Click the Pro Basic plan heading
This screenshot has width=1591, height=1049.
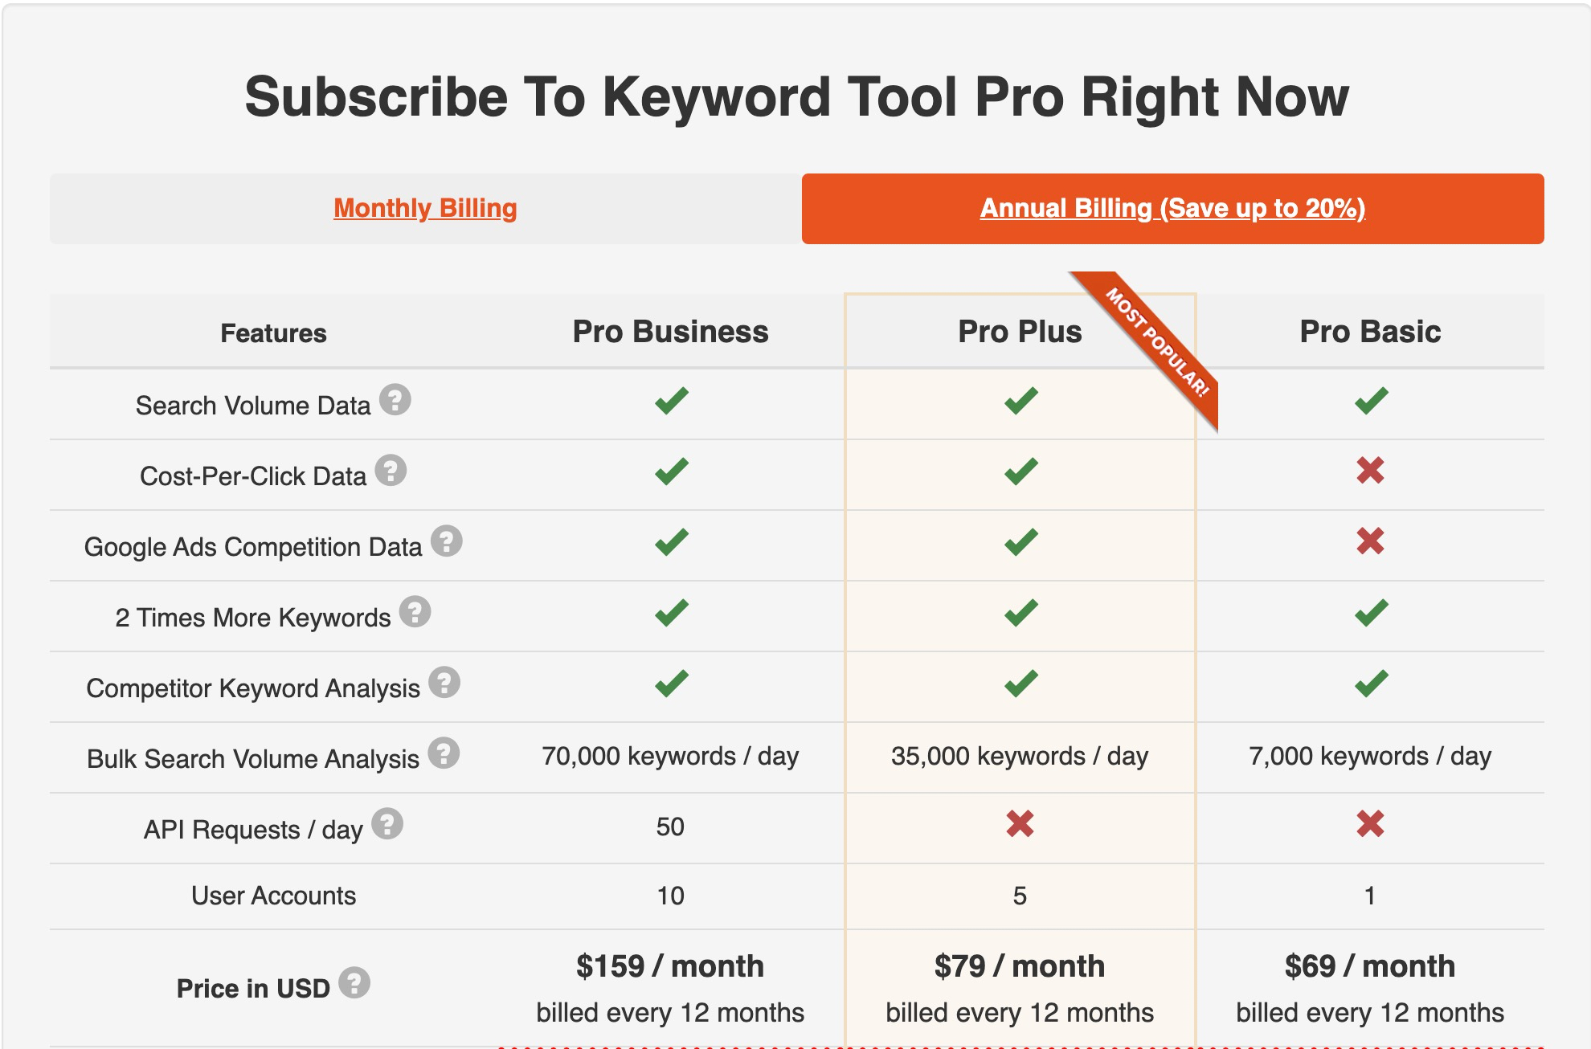click(x=1370, y=332)
